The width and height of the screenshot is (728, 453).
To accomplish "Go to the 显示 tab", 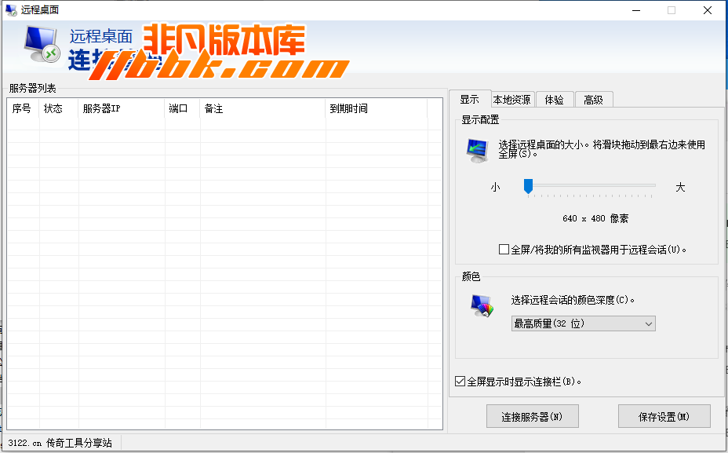I will (x=469, y=99).
